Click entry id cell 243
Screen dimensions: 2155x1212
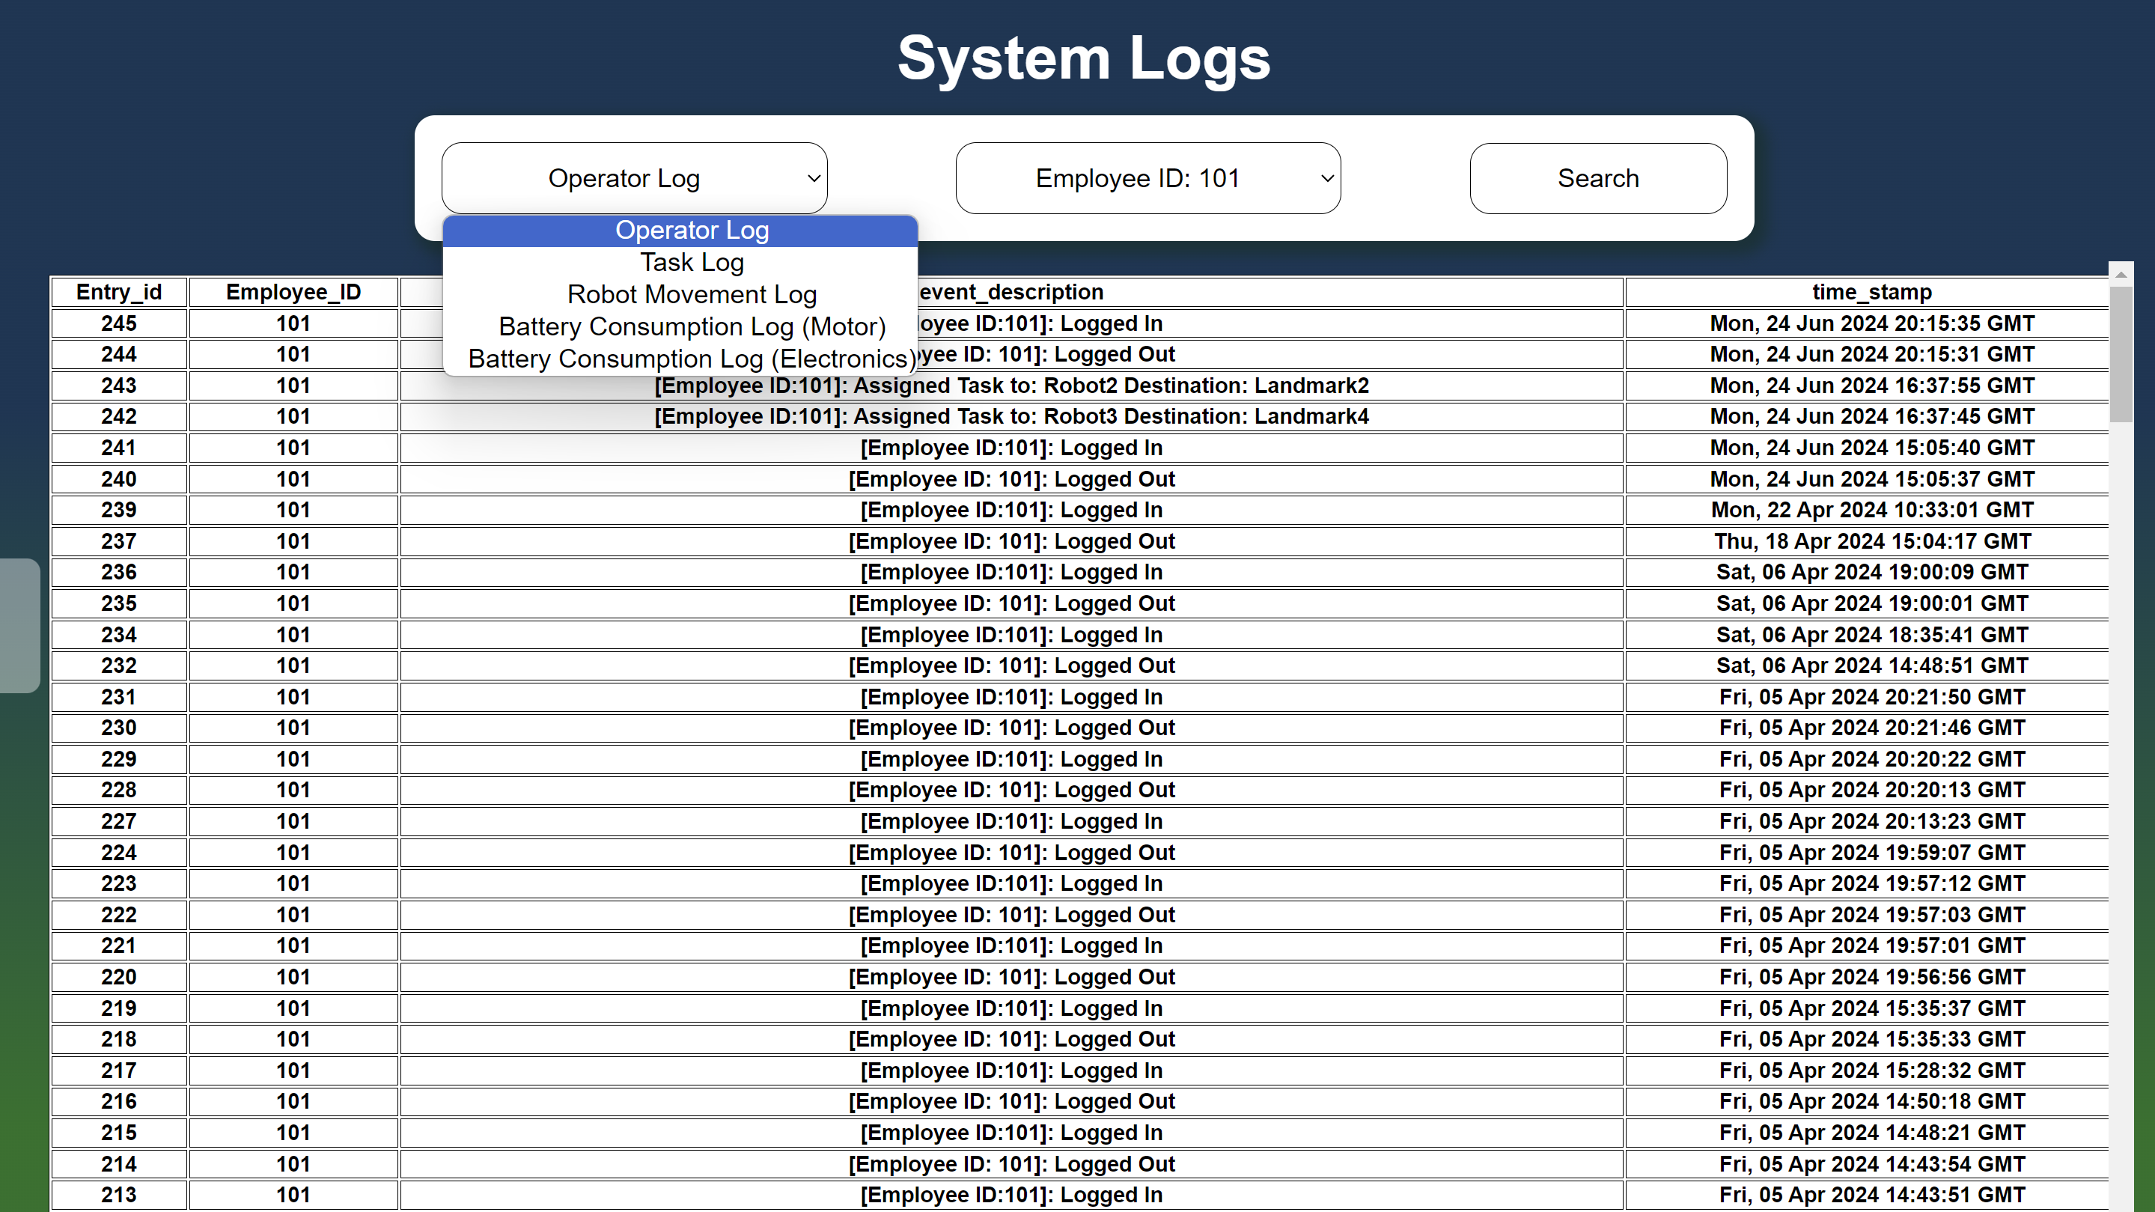coord(119,386)
